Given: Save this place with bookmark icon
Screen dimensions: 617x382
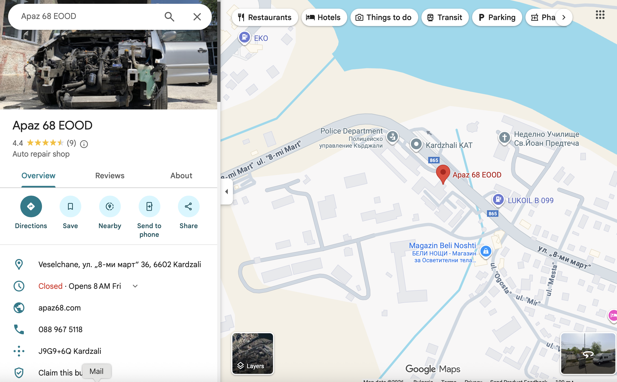Looking at the screenshot, I should (70, 206).
